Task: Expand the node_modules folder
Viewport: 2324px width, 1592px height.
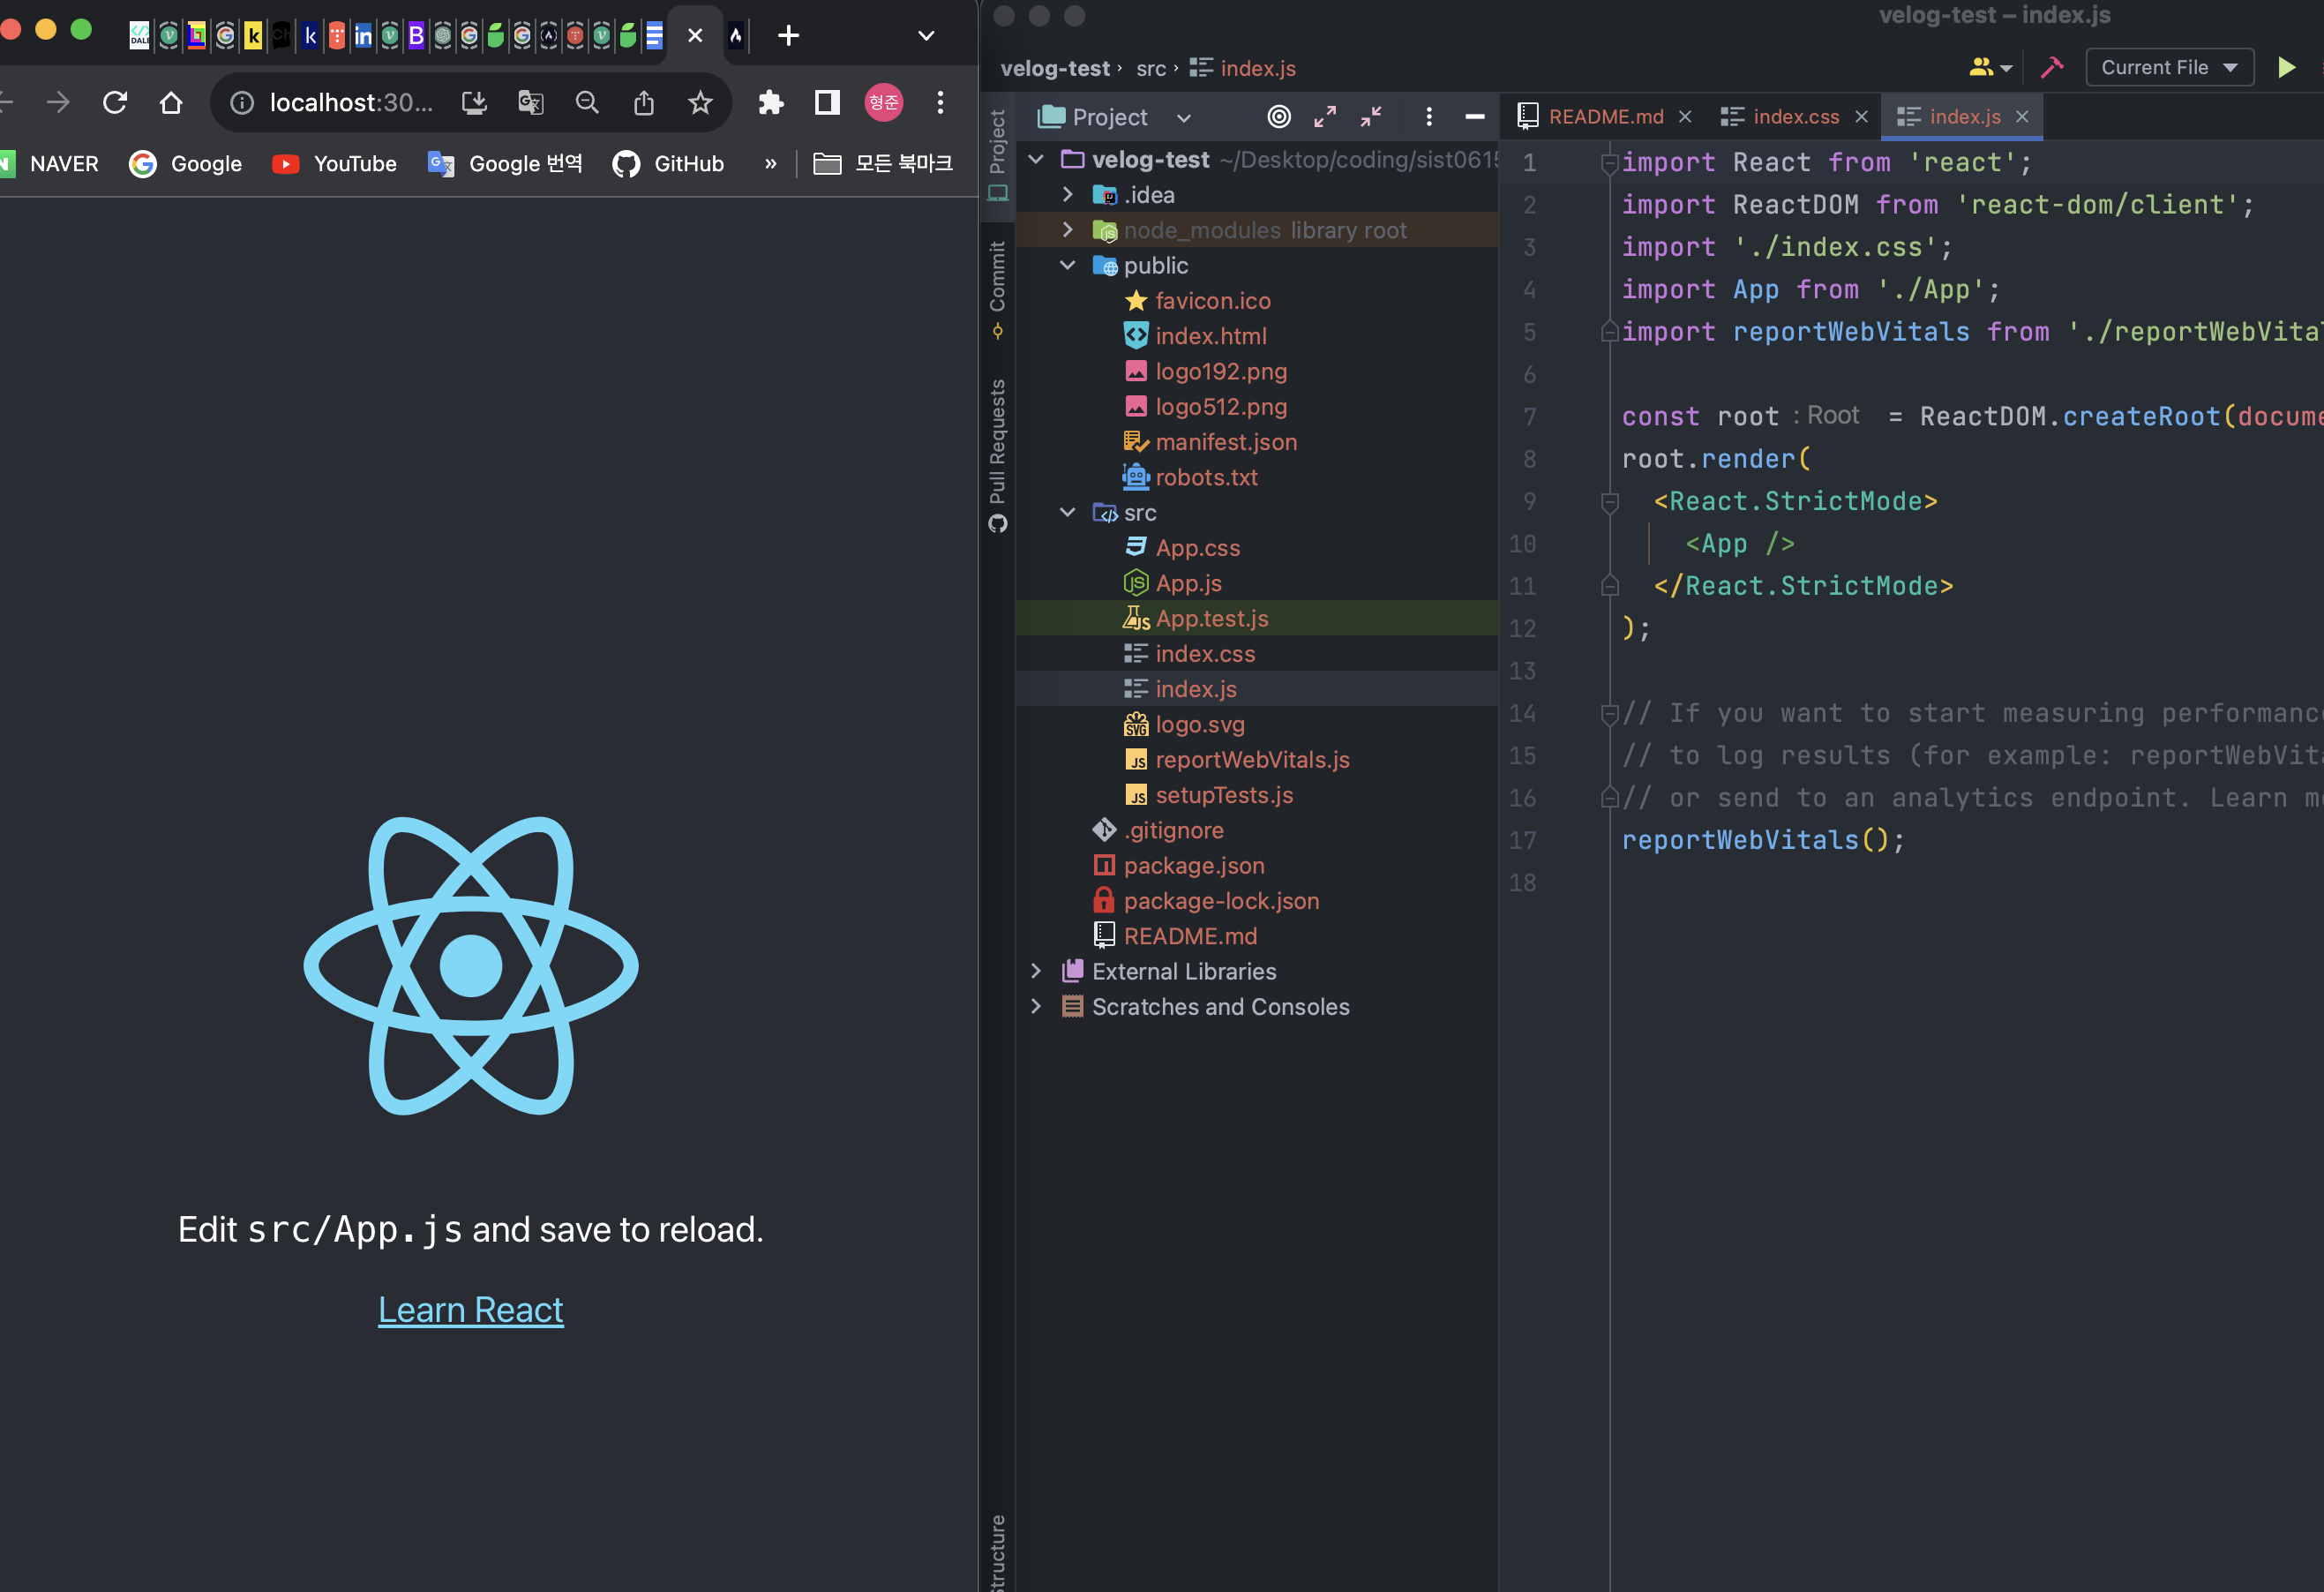Action: (1067, 229)
